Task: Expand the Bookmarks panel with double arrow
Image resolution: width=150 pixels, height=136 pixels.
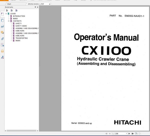Action: 35,7
